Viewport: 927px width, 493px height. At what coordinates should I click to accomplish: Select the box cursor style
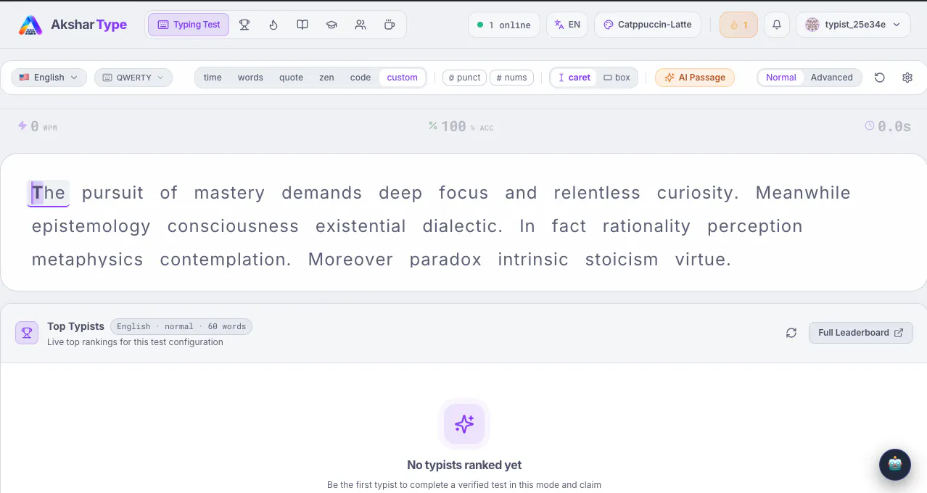point(617,78)
